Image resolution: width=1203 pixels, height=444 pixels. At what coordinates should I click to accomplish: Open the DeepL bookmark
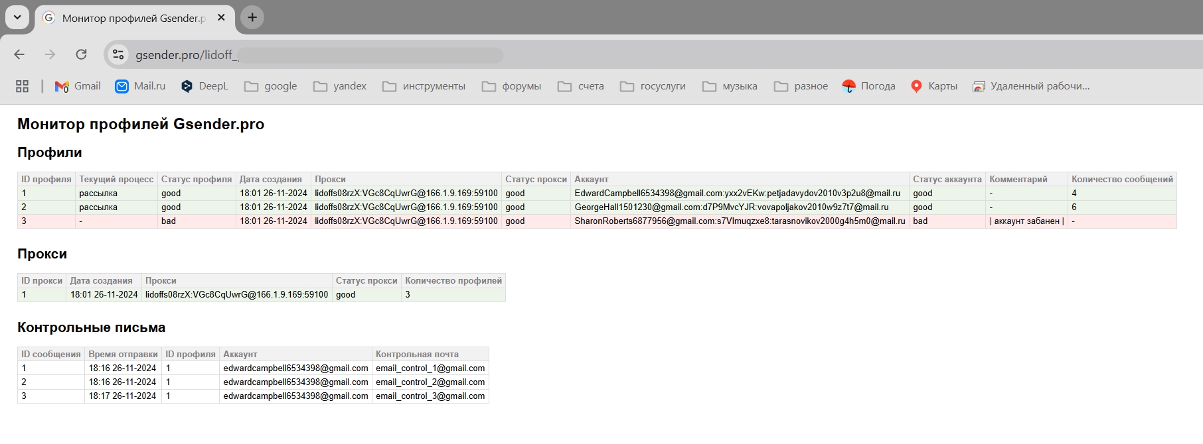coord(204,86)
